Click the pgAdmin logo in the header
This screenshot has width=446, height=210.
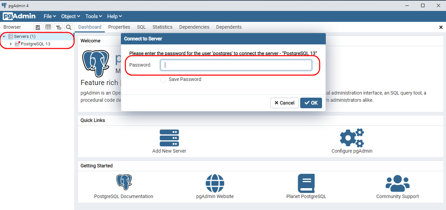coord(19,16)
